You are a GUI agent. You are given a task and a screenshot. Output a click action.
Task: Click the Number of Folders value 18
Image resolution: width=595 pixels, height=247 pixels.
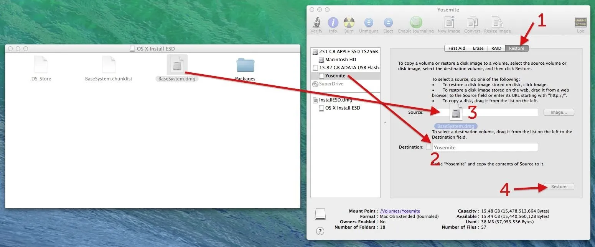pos(382,227)
